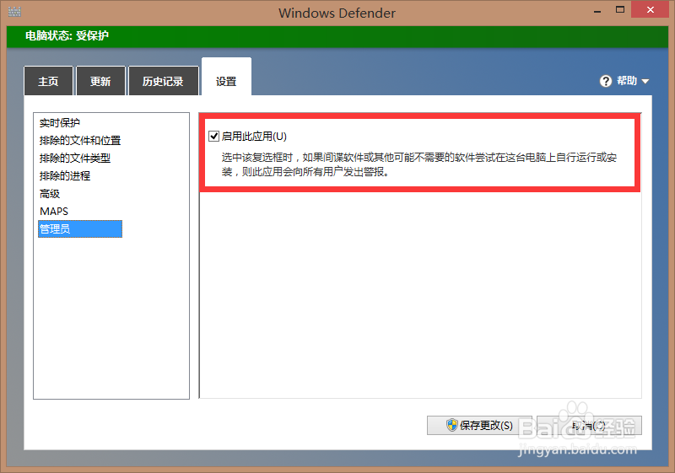Open the MAPS settings category
Image resolution: width=675 pixels, height=473 pixels.
(54, 211)
